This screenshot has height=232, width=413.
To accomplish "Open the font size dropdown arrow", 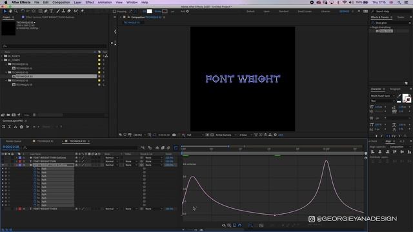I will (385, 107).
